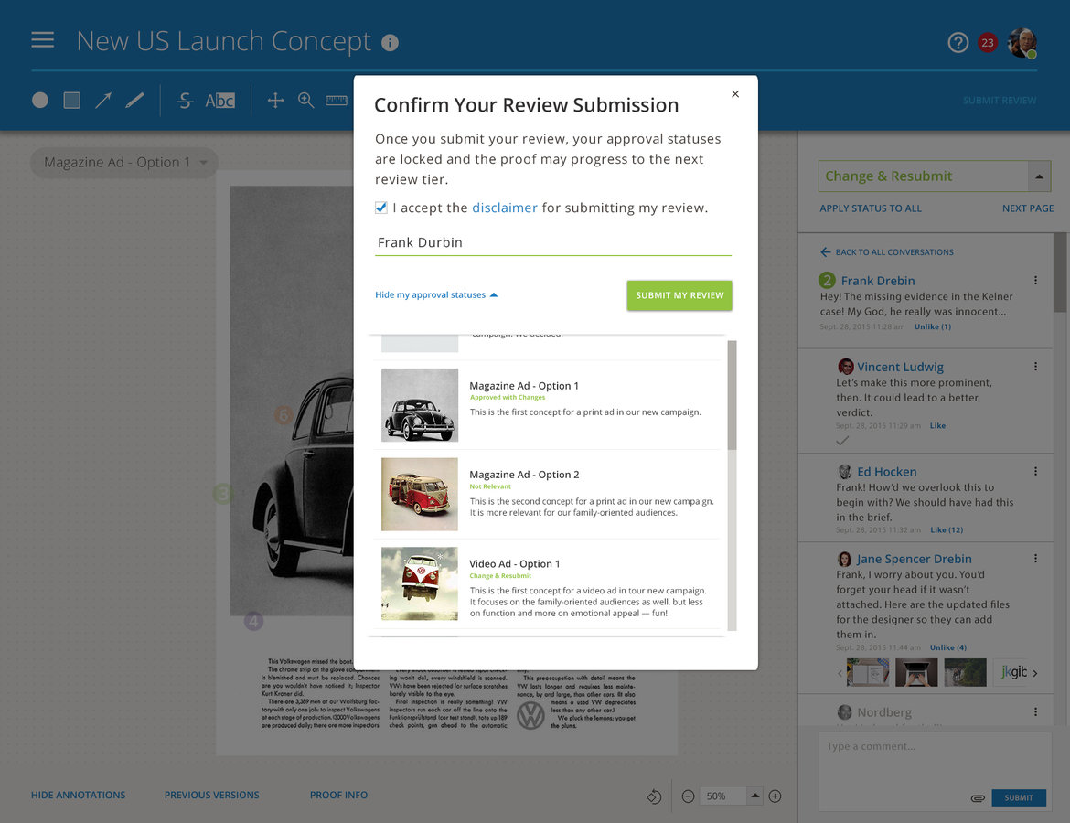The height and width of the screenshot is (823, 1070).
Task: Select the strikethrough text tool
Action: tap(184, 101)
